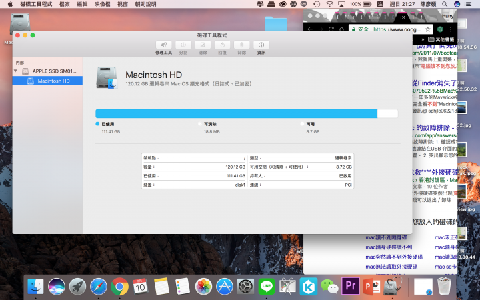Open PowerPoint from the Dock
480x300 pixels.
coord(371,287)
